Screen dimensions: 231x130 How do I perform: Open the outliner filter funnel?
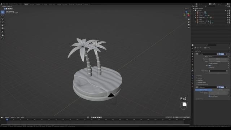[x=226, y=6]
